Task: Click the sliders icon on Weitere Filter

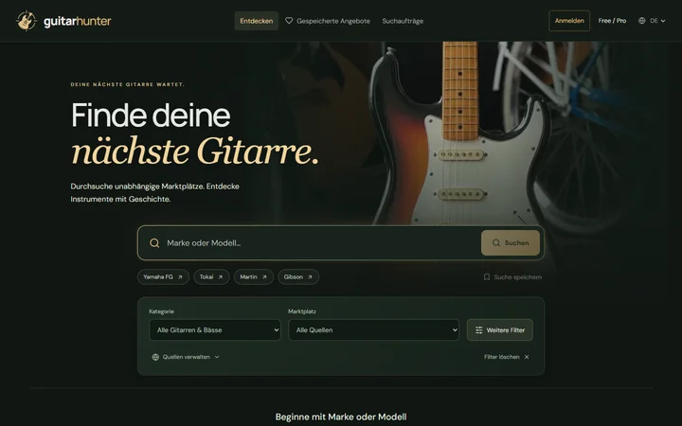Action: coord(479,330)
